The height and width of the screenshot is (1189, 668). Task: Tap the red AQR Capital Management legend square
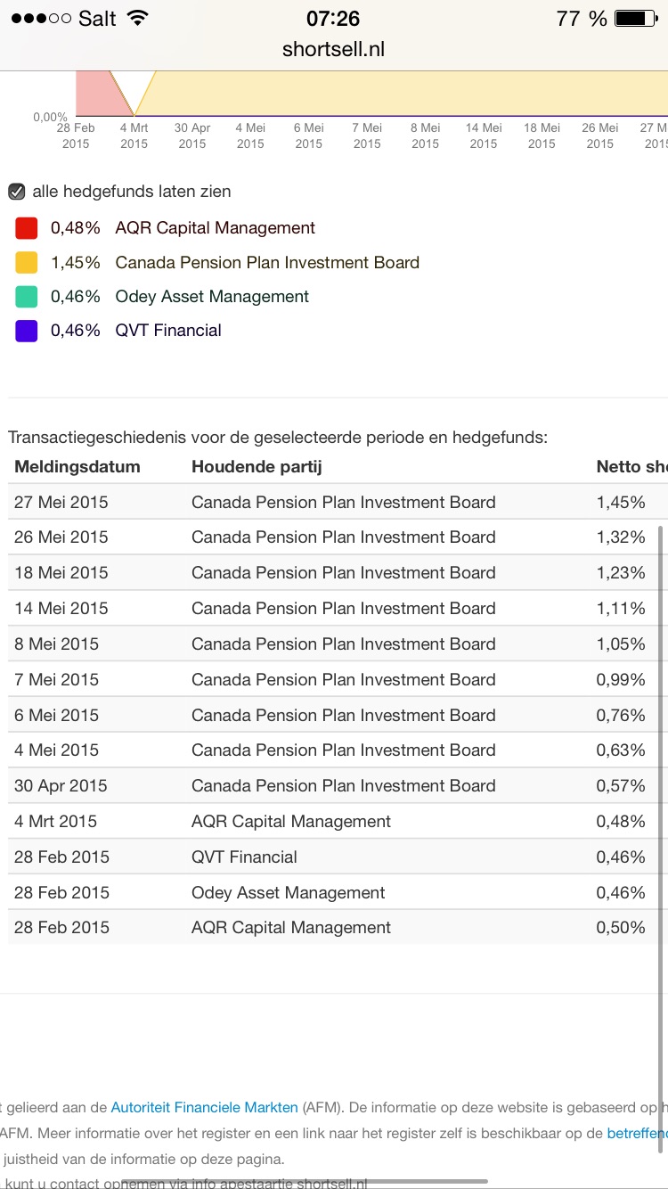[27, 227]
